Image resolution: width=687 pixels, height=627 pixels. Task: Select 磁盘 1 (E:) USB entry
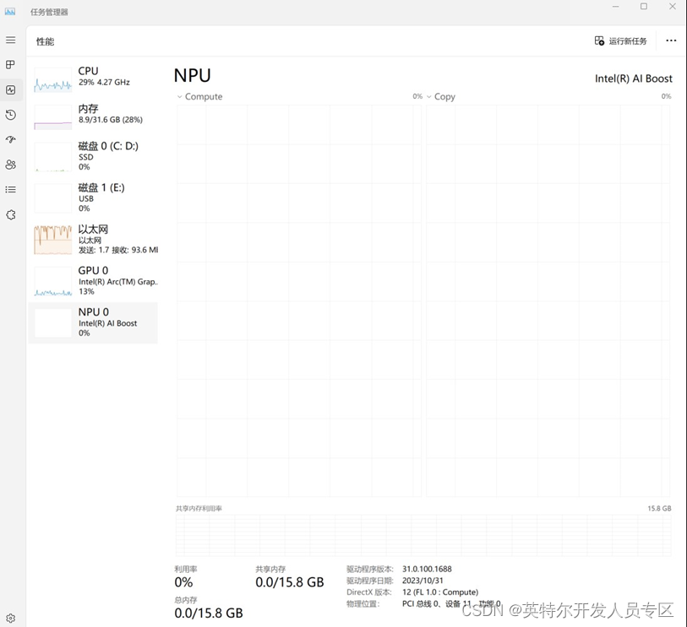(x=93, y=197)
